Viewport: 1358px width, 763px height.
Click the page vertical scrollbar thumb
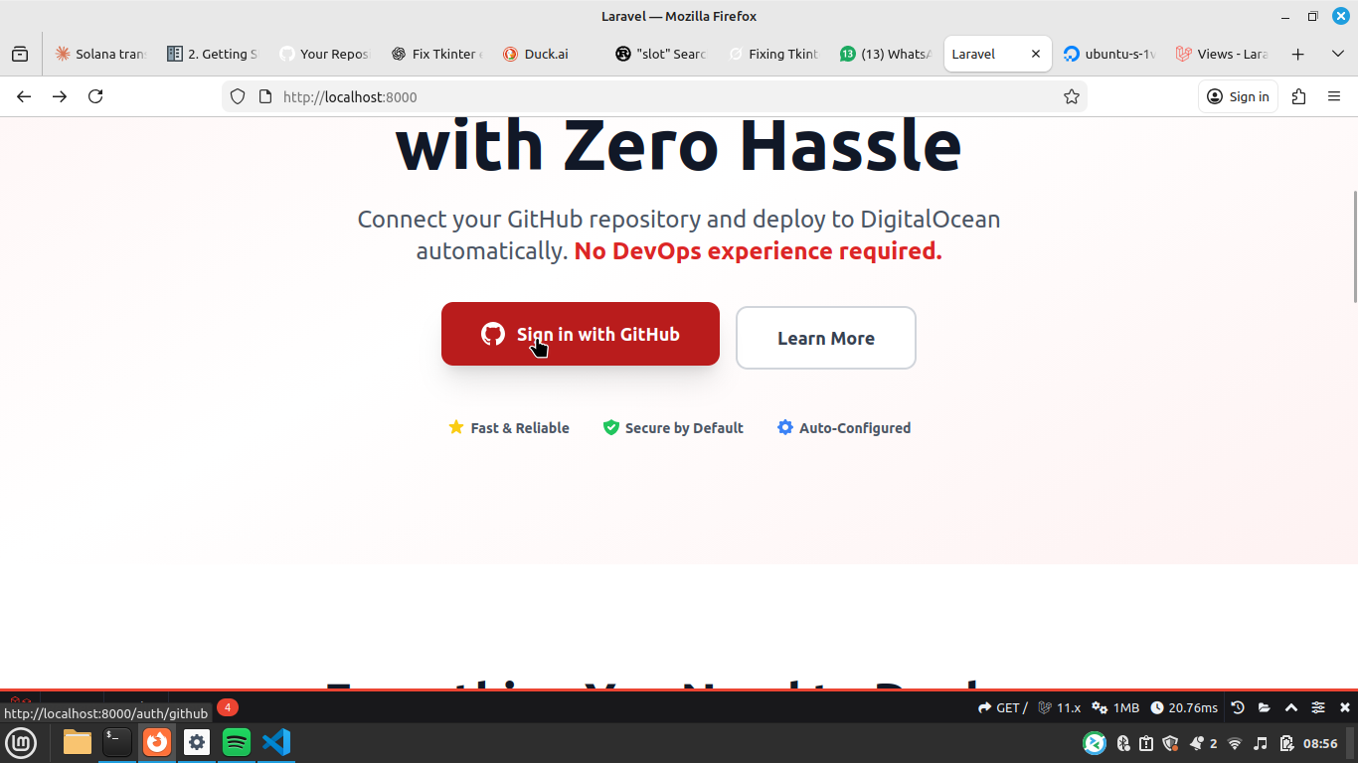[x=1353, y=246]
